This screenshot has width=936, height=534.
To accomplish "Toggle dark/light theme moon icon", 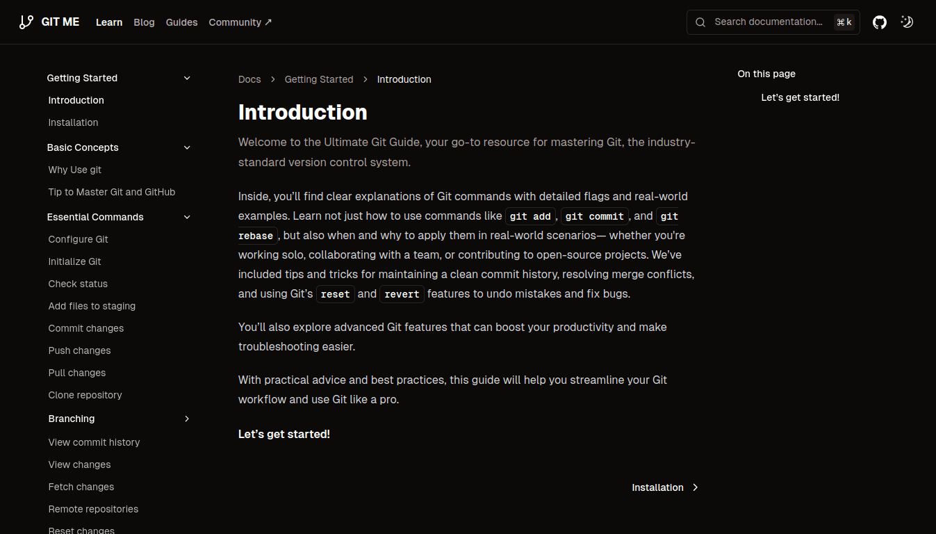I will 907,22.
